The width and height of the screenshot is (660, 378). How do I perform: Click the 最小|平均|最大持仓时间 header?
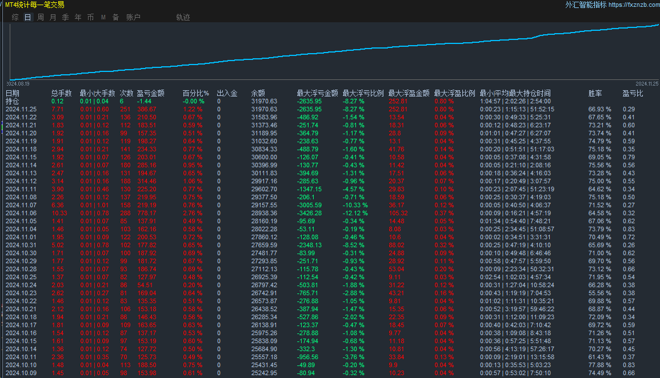tap(515, 93)
